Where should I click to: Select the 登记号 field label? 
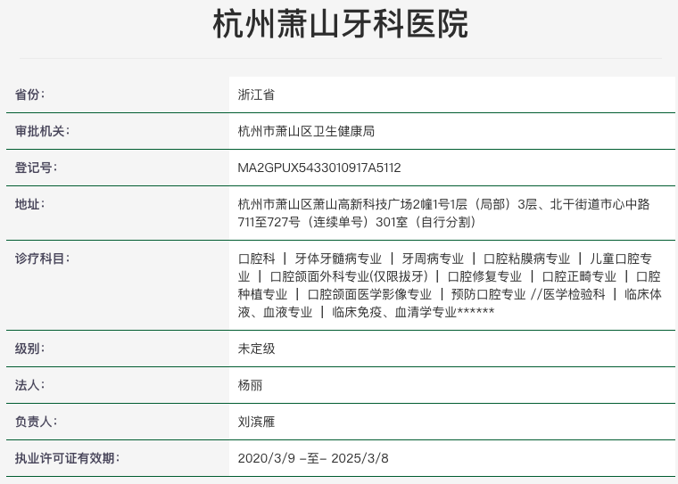pyautogui.click(x=36, y=168)
